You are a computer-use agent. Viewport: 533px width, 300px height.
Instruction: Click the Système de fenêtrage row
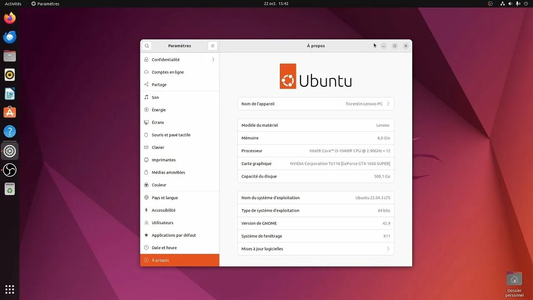(x=316, y=236)
